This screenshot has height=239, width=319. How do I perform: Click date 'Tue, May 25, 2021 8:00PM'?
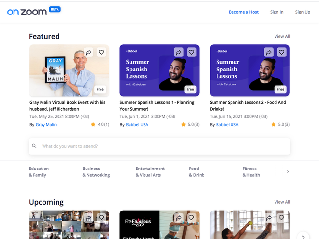coord(59,117)
